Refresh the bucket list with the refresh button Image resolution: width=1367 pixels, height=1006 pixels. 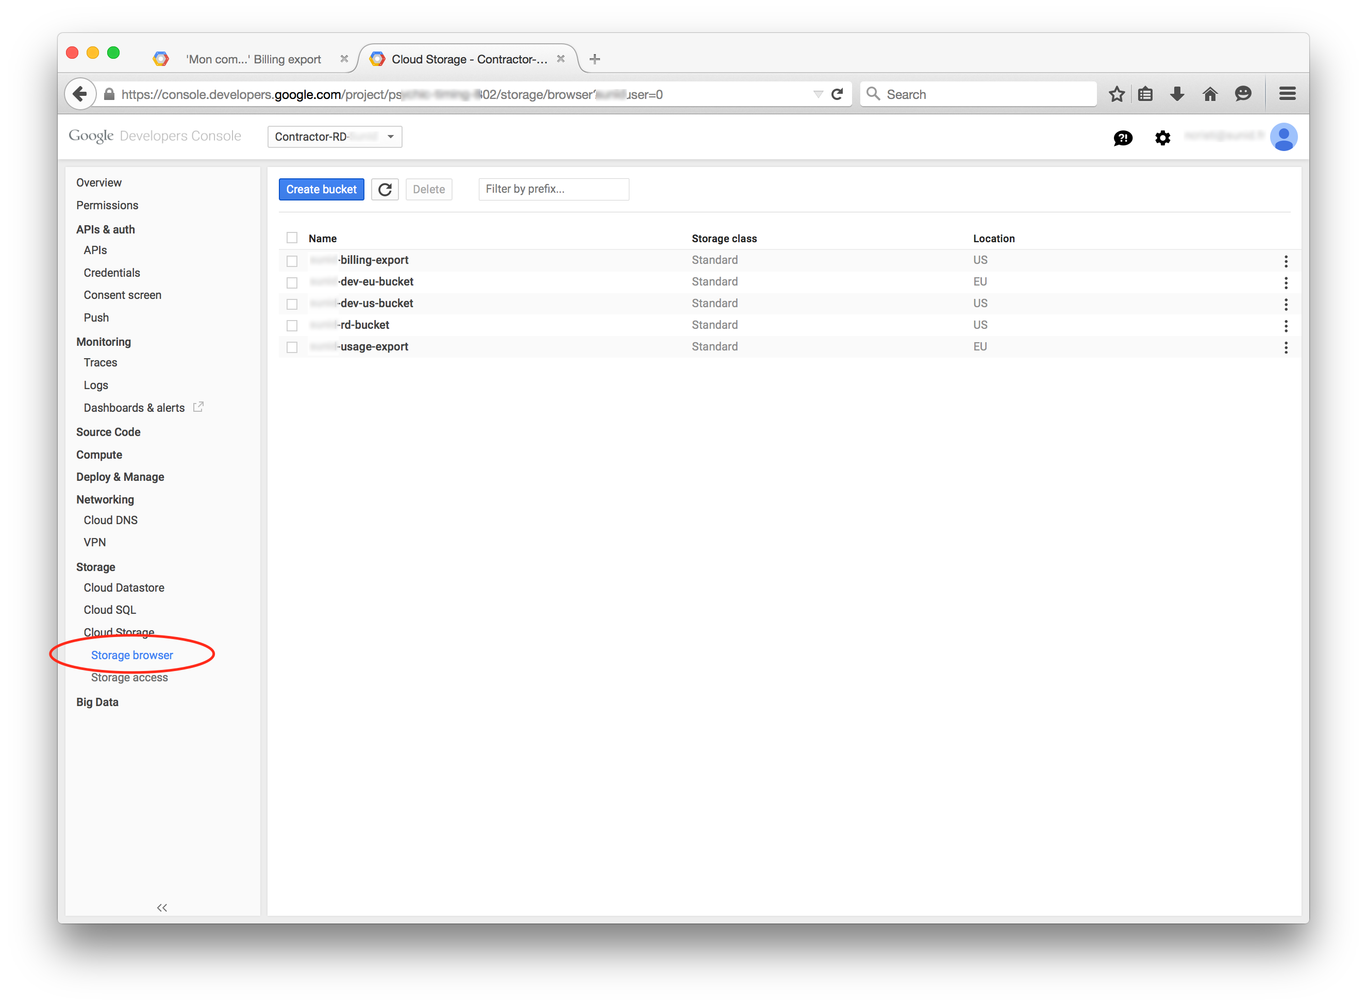click(385, 189)
